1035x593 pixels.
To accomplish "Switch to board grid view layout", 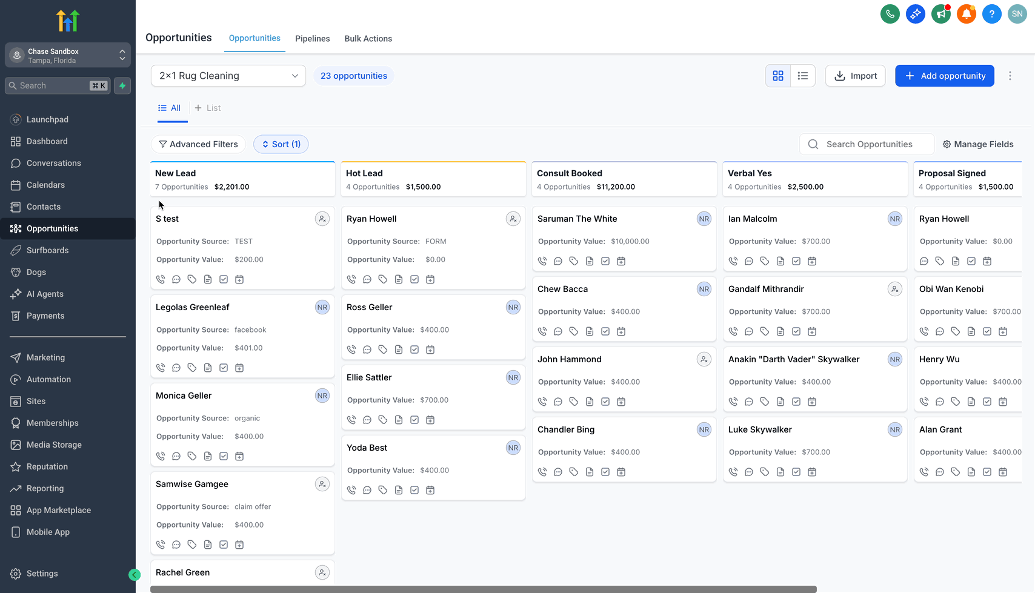I will [x=778, y=76].
